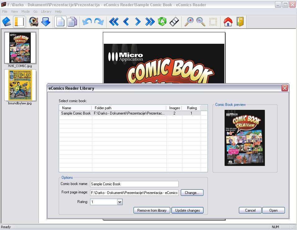Switch to single page view icon
This screenshot has height=230, width=297.
60,22
